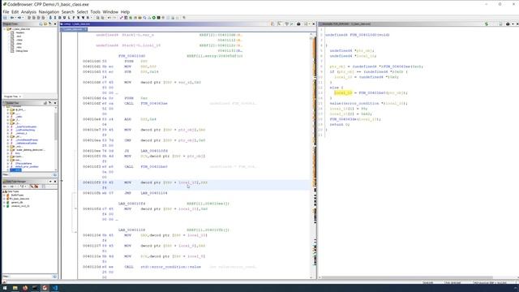
Task: Close the Data Type Manager panel
Action: tap(55, 182)
